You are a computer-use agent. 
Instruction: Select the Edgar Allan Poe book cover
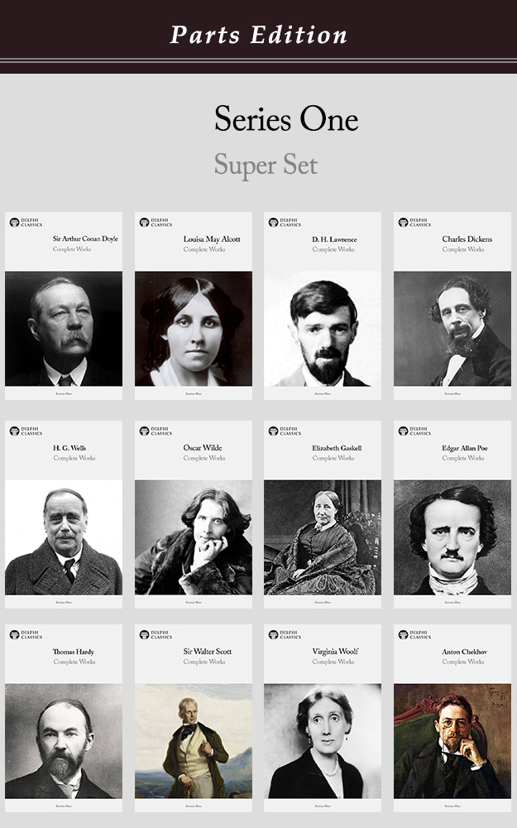[x=452, y=514]
